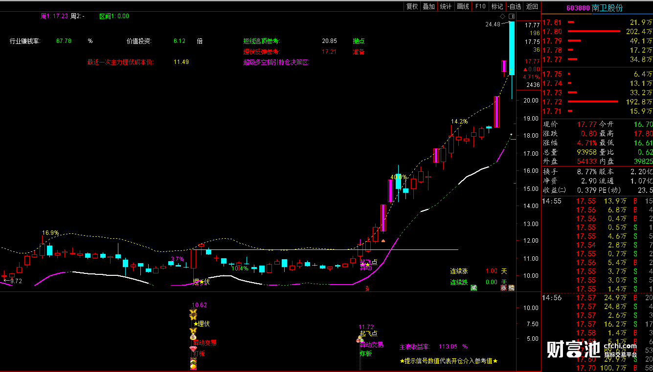Viewport: 653px width, 372px height.
Task: Select the 17.72 bid price row
Action: 598,102
